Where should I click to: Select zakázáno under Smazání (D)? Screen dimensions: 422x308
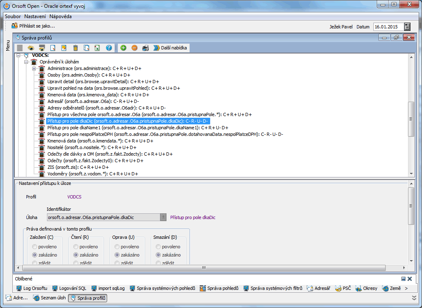159,255
